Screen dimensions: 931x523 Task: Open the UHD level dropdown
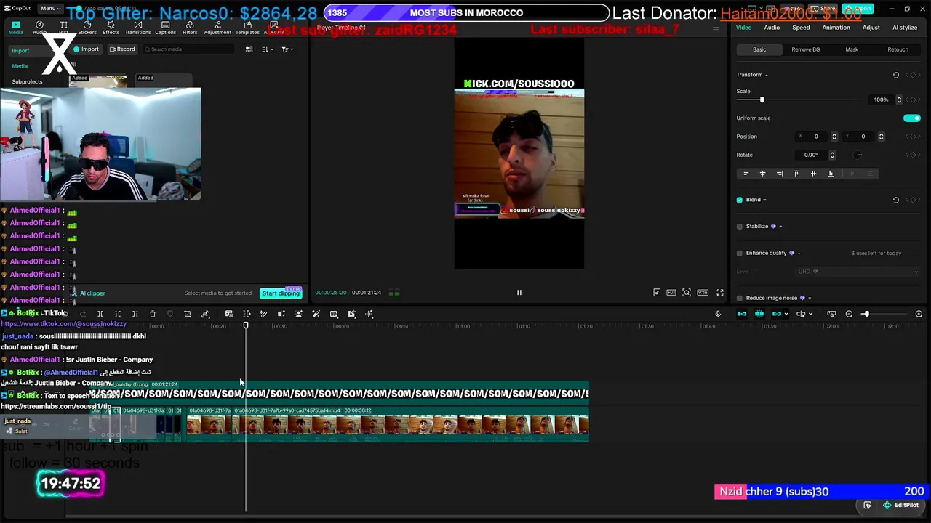pyautogui.click(x=858, y=272)
